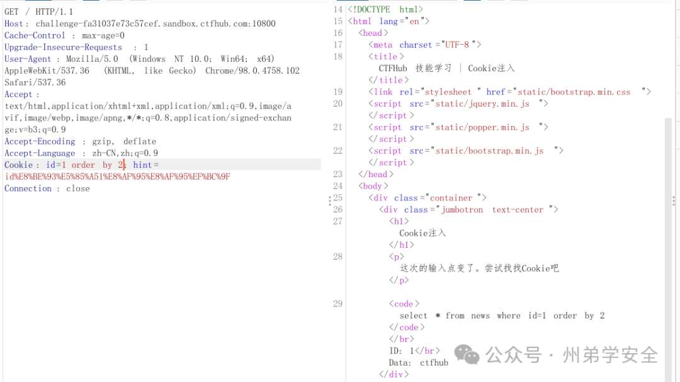This screenshot has height=382, width=680.
Task: Click the "ID: 1" result line
Action: pos(414,350)
